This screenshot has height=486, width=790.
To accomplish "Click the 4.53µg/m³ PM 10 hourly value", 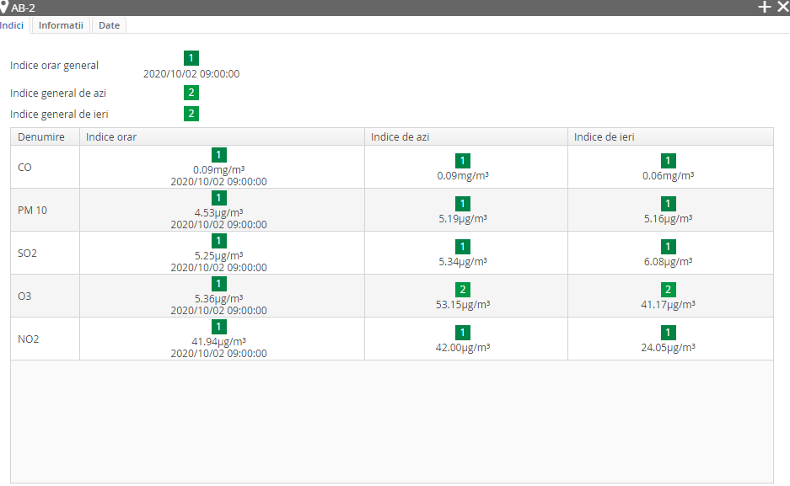I will [x=218, y=212].
